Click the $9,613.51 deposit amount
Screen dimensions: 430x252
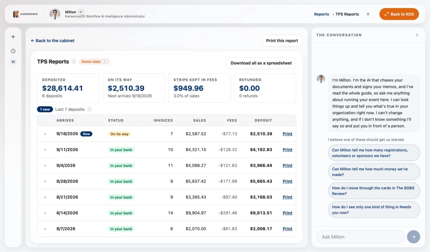pyautogui.click(x=261, y=213)
